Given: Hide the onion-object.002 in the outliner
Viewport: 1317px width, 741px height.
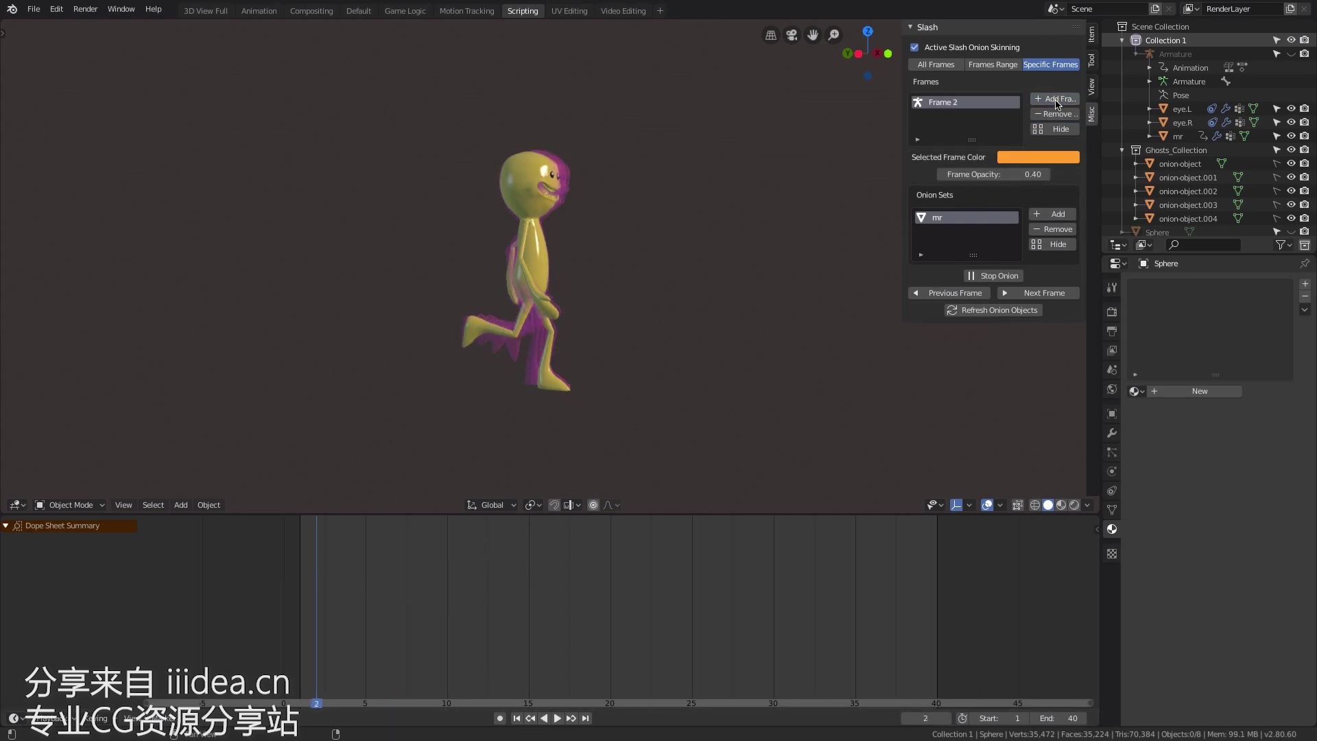Looking at the screenshot, I should 1292,191.
